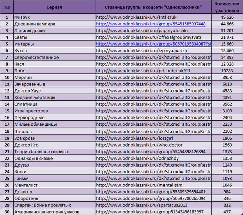
Task: Click the 14 893 value cell
Action: click(x=227, y=57)
